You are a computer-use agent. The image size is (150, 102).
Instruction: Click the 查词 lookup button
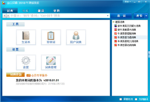click(121, 16)
